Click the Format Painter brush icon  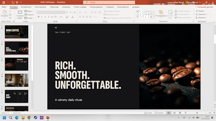(10, 18)
